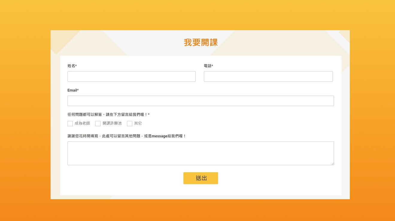The width and height of the screenshot is (395, 221).
Task: Enable the 開課許願池 checkbox
Action: tap(98, 124)
